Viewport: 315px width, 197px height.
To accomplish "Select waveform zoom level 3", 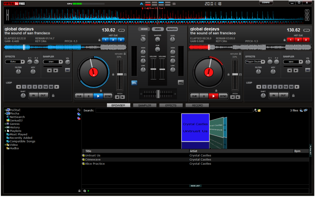I will click(307, 19).
